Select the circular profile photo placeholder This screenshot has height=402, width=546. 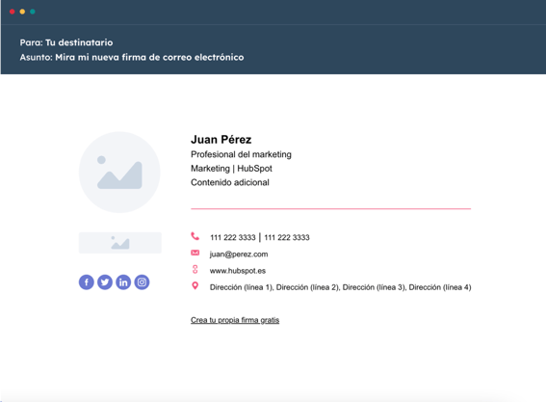pyautogui.click(x=119, y=173)
